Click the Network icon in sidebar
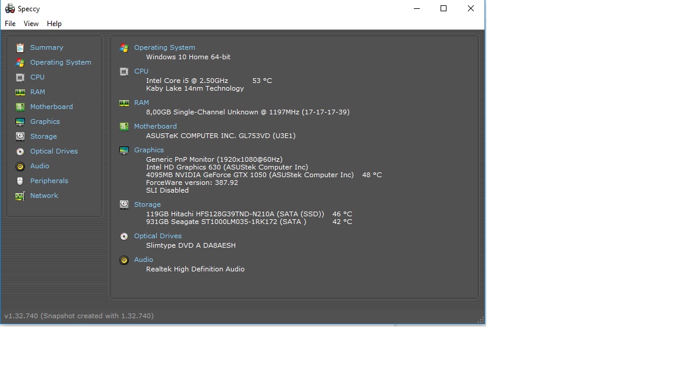The width and height of the screenshot is (684, 384). (20, 196)
